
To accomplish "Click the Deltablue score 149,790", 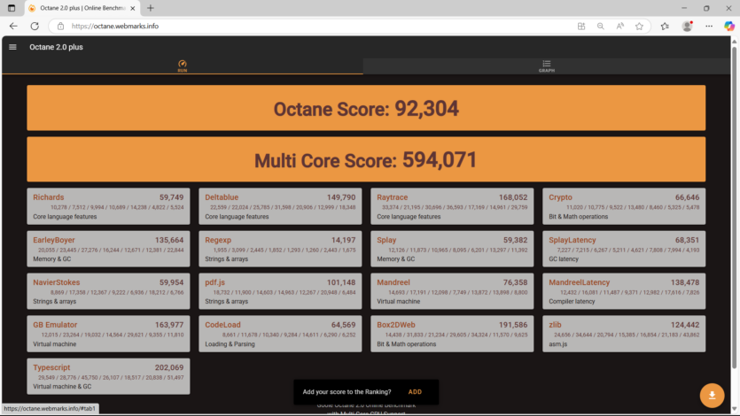I will coord(341,197).
